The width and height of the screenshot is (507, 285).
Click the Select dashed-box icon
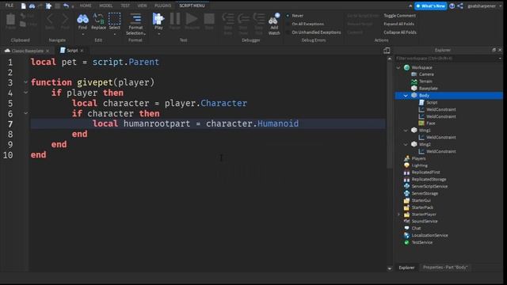tap(114, 19)
